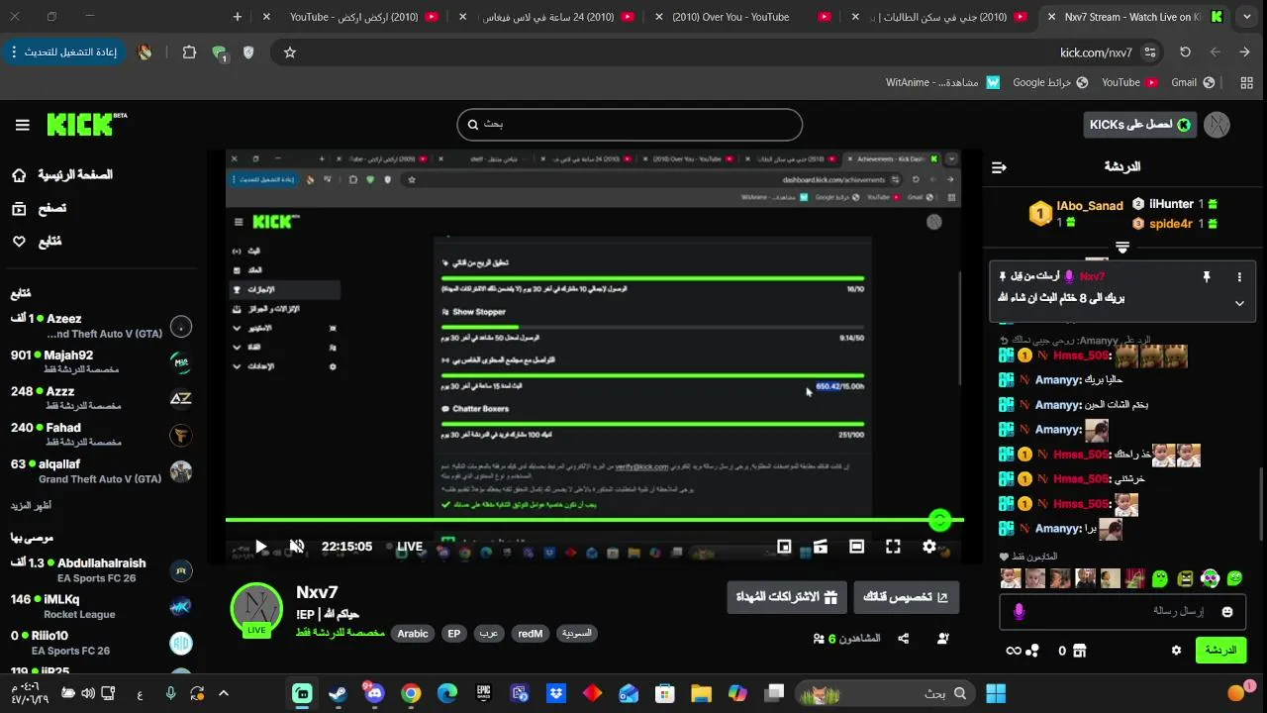Enable mini player mode icon
The width and height of the screenshot is (1267, 713).
784,546
